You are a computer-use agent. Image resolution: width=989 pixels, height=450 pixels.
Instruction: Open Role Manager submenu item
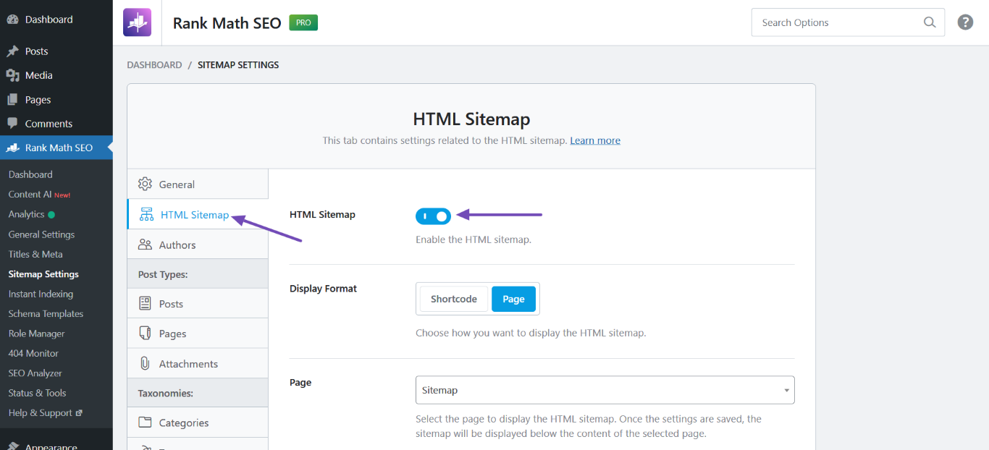(x=36, y=334)
